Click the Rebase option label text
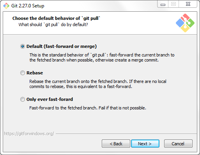This screenshot has height=155, width=200. (x=35, y=73)
